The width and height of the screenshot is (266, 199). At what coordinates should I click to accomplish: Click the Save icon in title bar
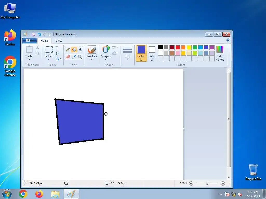(x=34, y=34)
